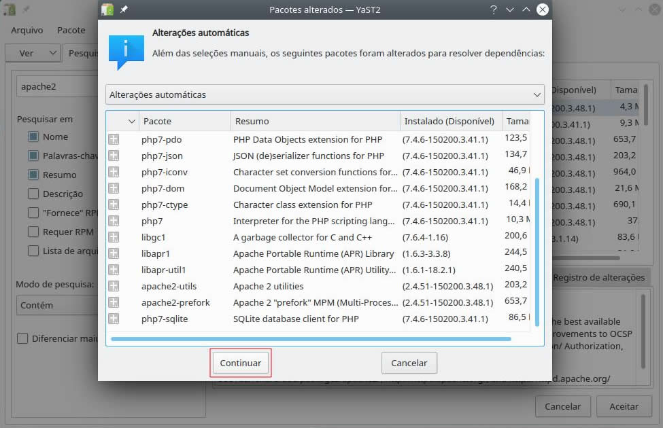Uncheck the Nome search checkbox

[x=33, y=137]
